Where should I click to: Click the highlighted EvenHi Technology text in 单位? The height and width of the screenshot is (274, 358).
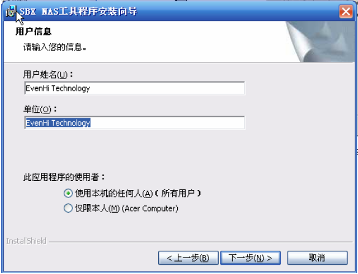pos(58,123)
